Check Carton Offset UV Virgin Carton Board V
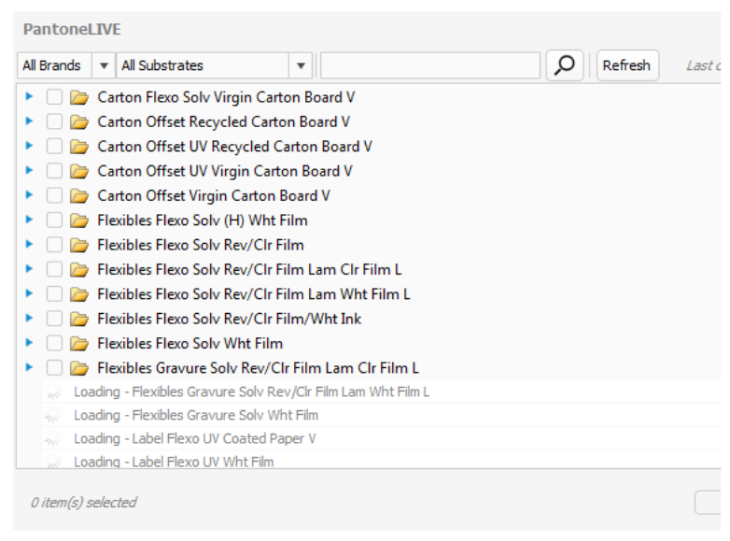 [54, 171]
